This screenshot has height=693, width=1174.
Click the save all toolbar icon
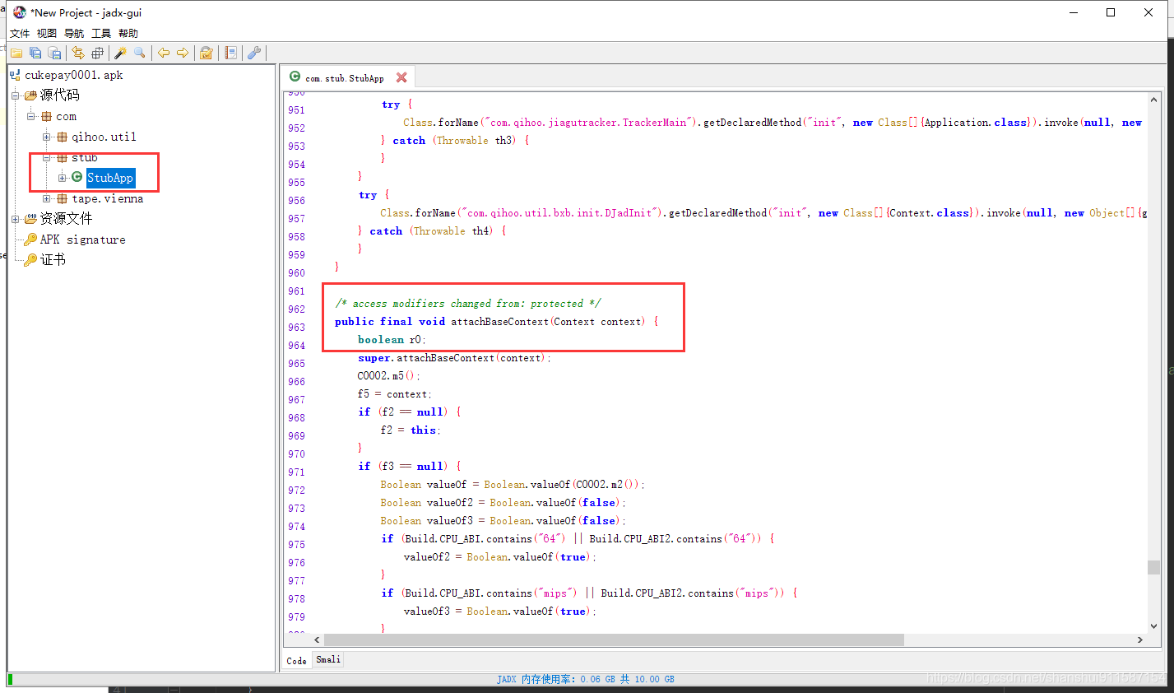tap(35, 53)
